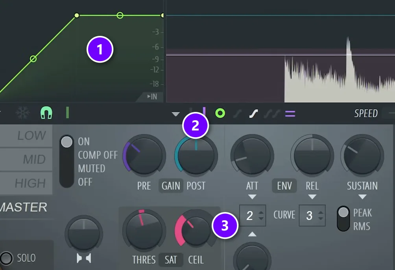Select the dim double-curve shape icon
395x270 pixels.
pyautogui.click(x=272, y=114)
